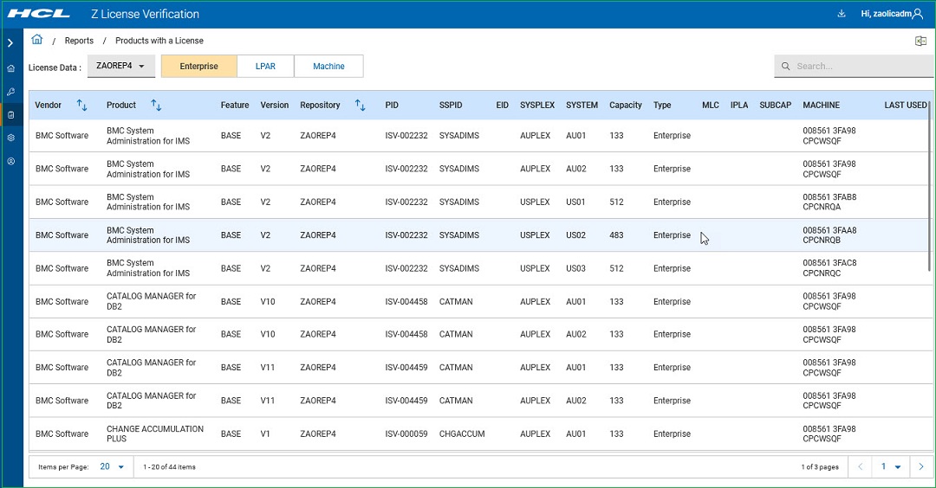Switch to the Machine tab

coord(328,66)
